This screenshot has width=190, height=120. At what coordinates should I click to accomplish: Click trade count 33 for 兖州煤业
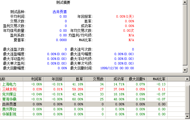click(x=102, y=94)
